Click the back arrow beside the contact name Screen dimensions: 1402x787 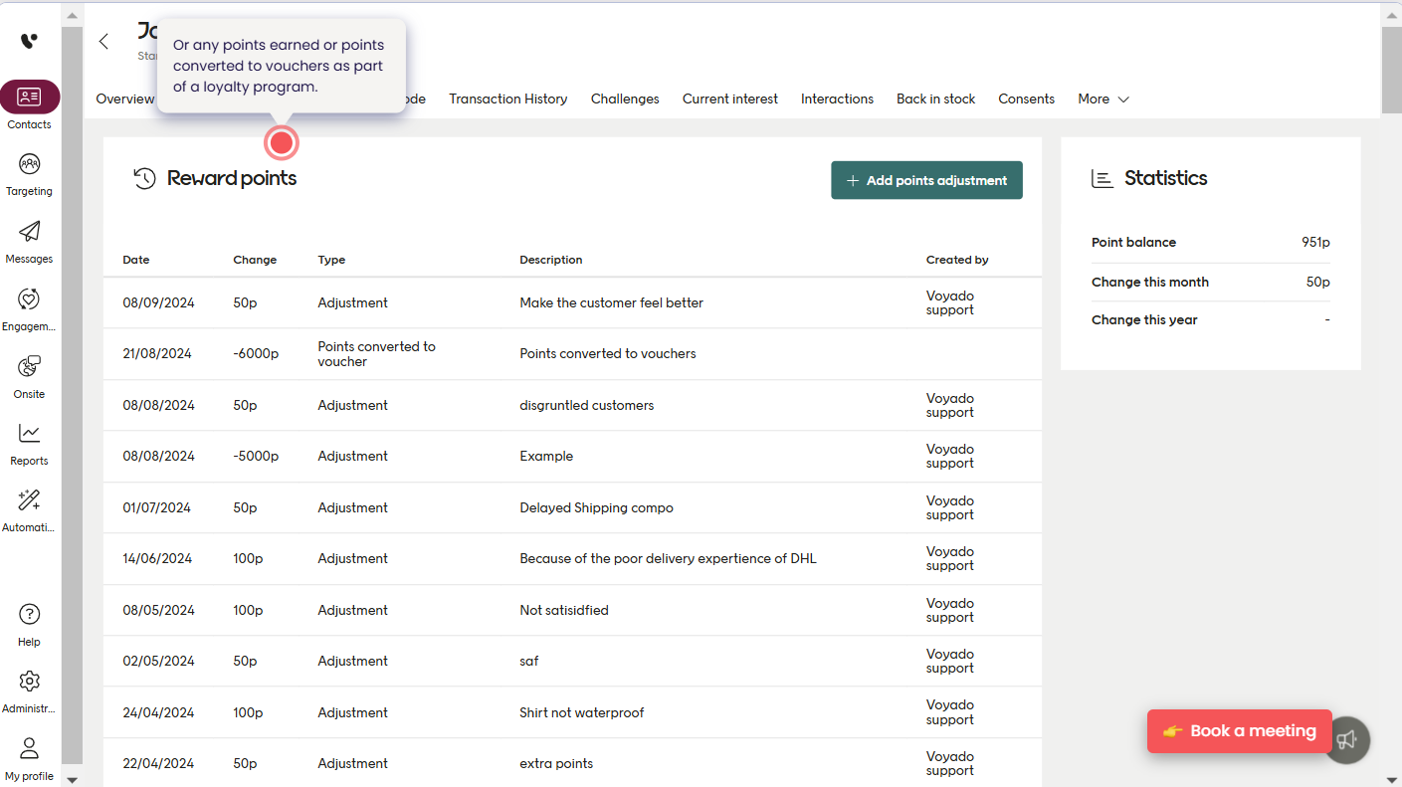coord(103,41)
